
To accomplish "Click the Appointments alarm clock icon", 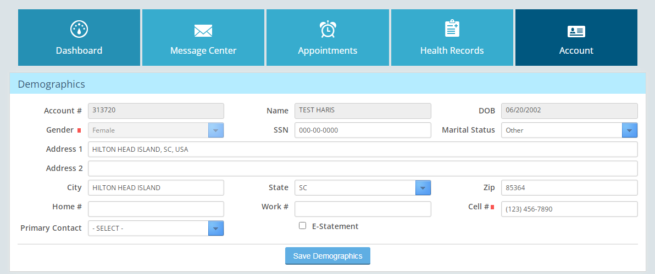I will coord(328,29).
